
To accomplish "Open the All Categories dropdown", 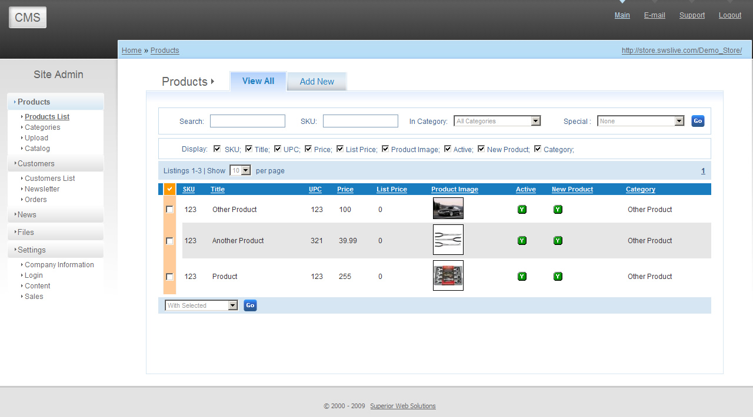I will tap(497, 121).
